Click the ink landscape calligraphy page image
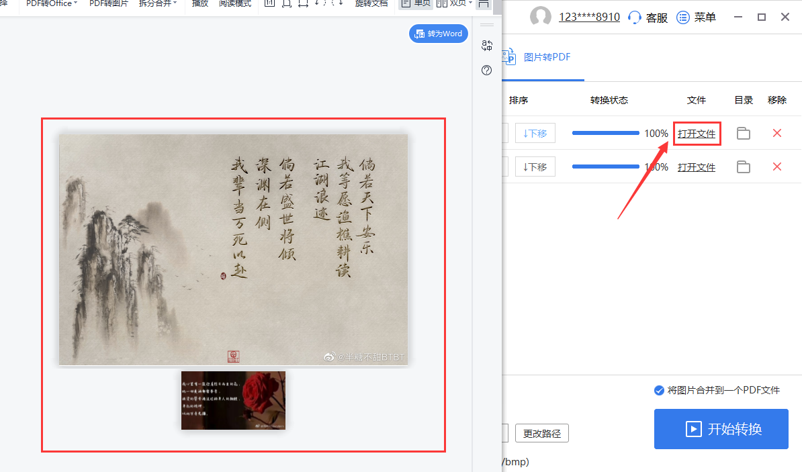This screenshot has height=472, width=802. 233,250
